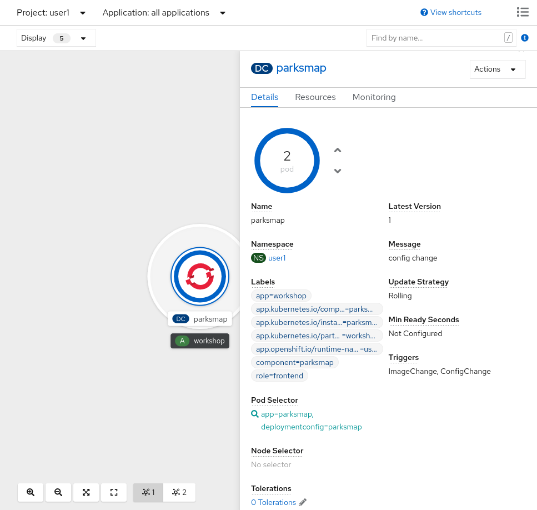537x510 pixels.
Task: Open the Monitoring tab
Action: coord(374,97)
